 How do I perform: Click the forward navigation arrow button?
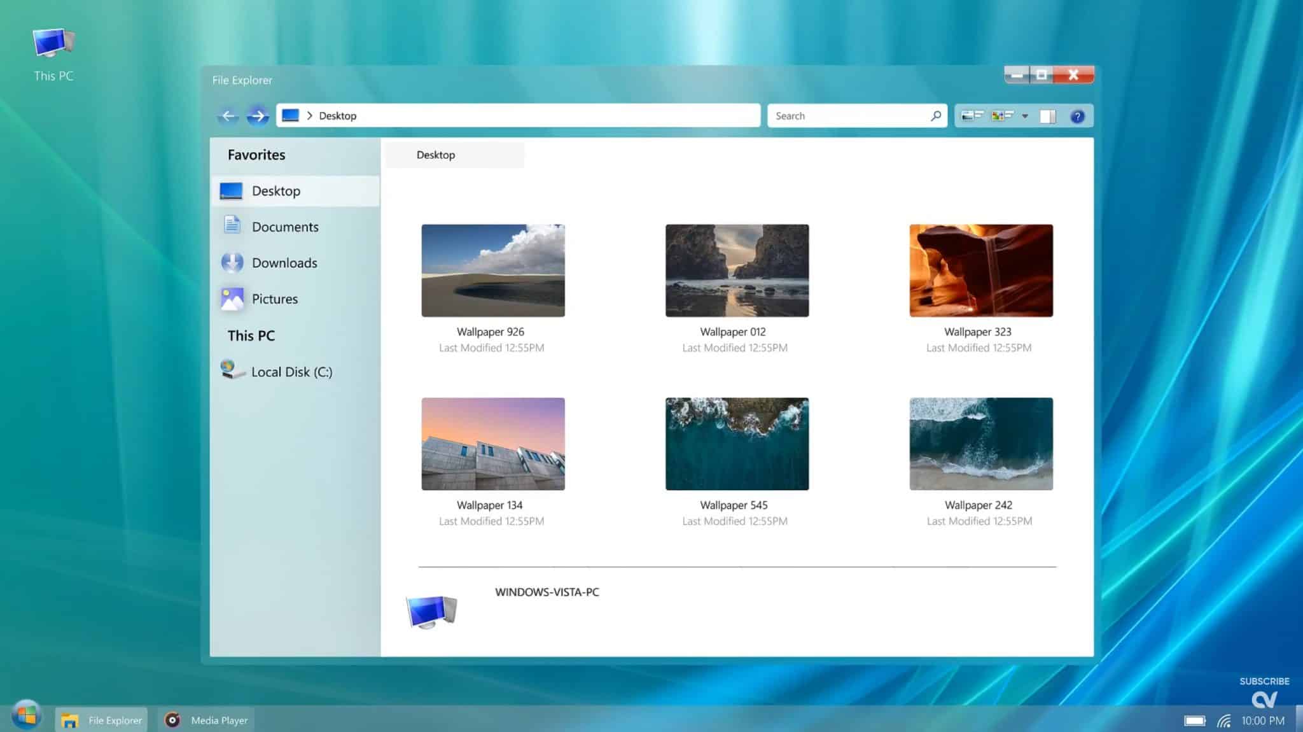tap(258, 115)
